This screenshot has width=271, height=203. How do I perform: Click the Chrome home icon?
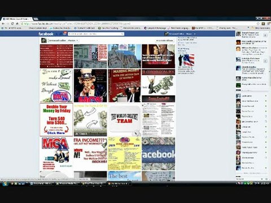click(x=17, y=24)
